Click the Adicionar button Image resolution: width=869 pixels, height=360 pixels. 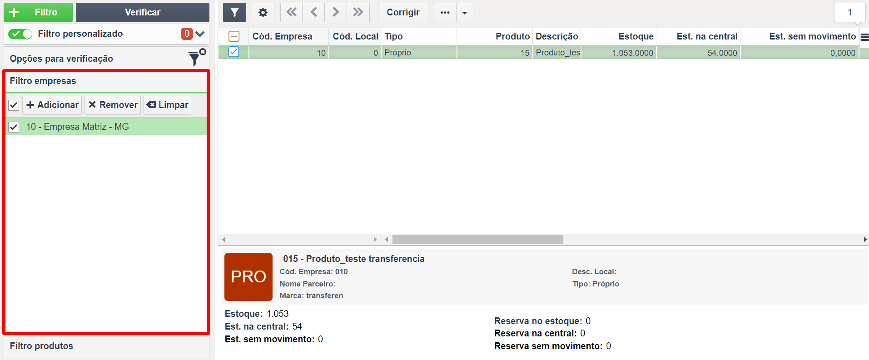[x=52, y=105]
